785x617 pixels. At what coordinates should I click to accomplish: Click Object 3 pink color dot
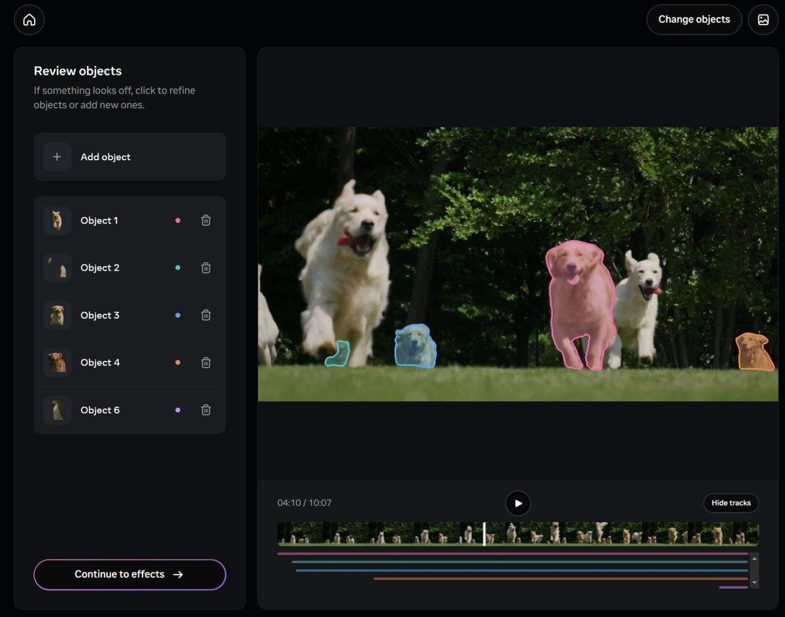point(178,315)
